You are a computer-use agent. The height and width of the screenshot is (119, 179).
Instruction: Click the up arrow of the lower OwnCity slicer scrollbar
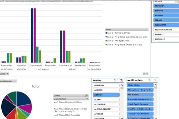[x=122, y=85]
